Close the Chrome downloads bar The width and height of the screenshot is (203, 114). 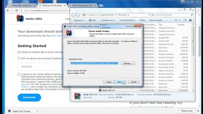[x=198, y=111]
